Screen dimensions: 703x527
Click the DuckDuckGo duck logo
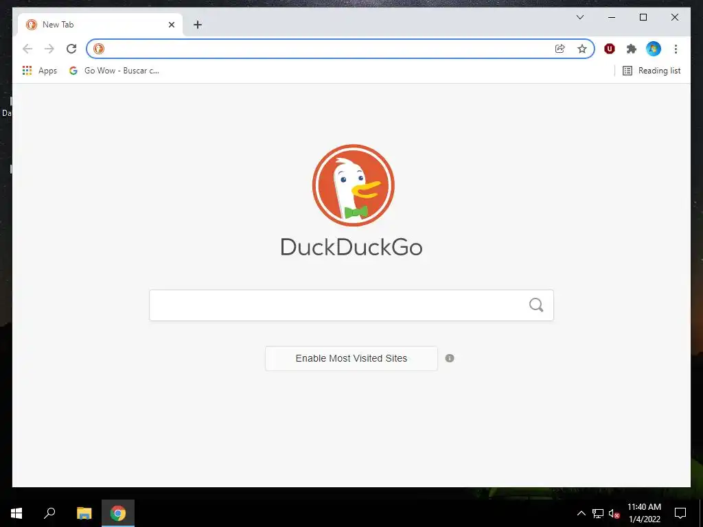pyautogui.click(x=354, y=185)
